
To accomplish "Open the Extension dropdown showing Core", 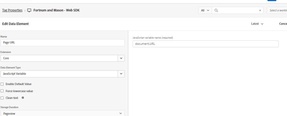I will coord(63,58).
